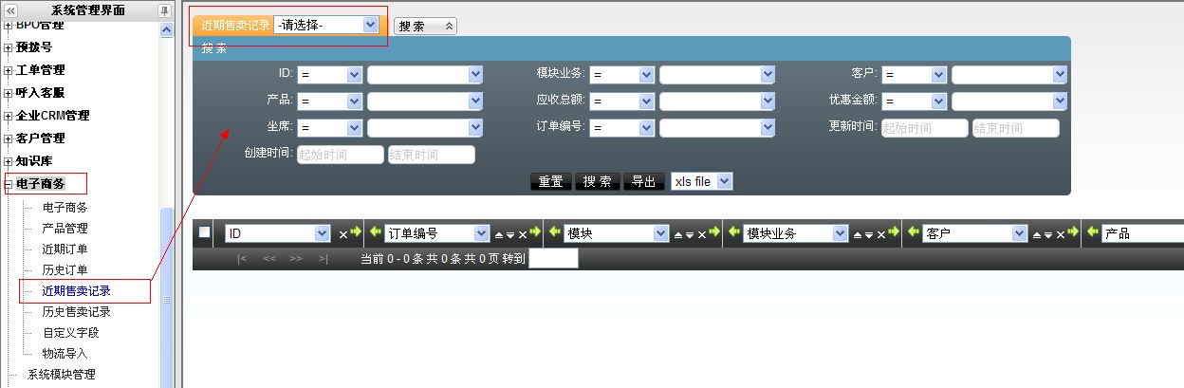Open the 近期售卖记录 请选择 dropdown
This screenshot has height=388, width=1184.
coord(327,25)
